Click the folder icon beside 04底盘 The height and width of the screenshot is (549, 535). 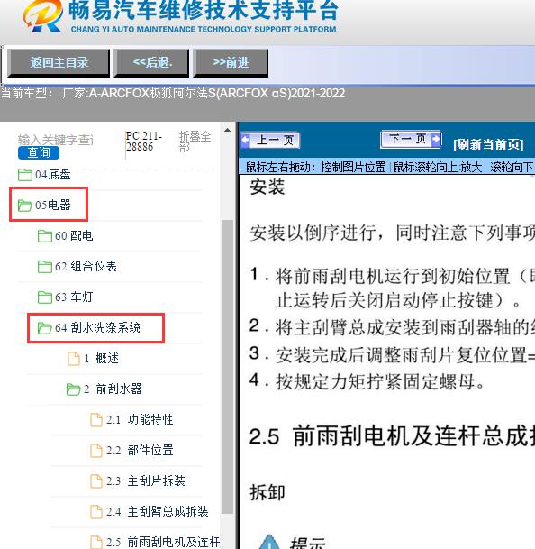coord(25,174)
